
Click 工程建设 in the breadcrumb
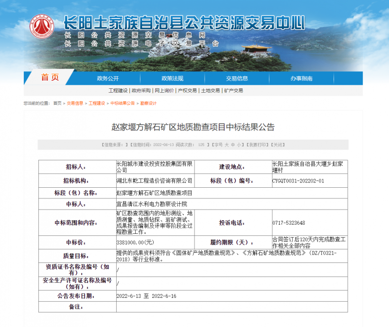coord(97,103)
